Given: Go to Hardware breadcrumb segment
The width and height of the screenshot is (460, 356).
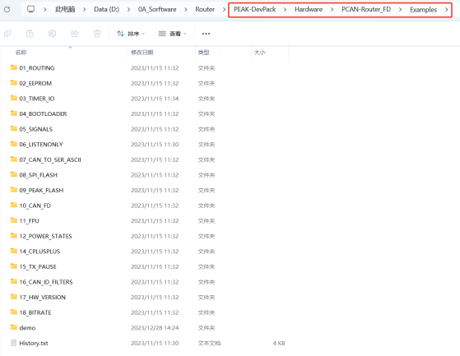Looking at the screenshot, I should [x=309, y=10].
